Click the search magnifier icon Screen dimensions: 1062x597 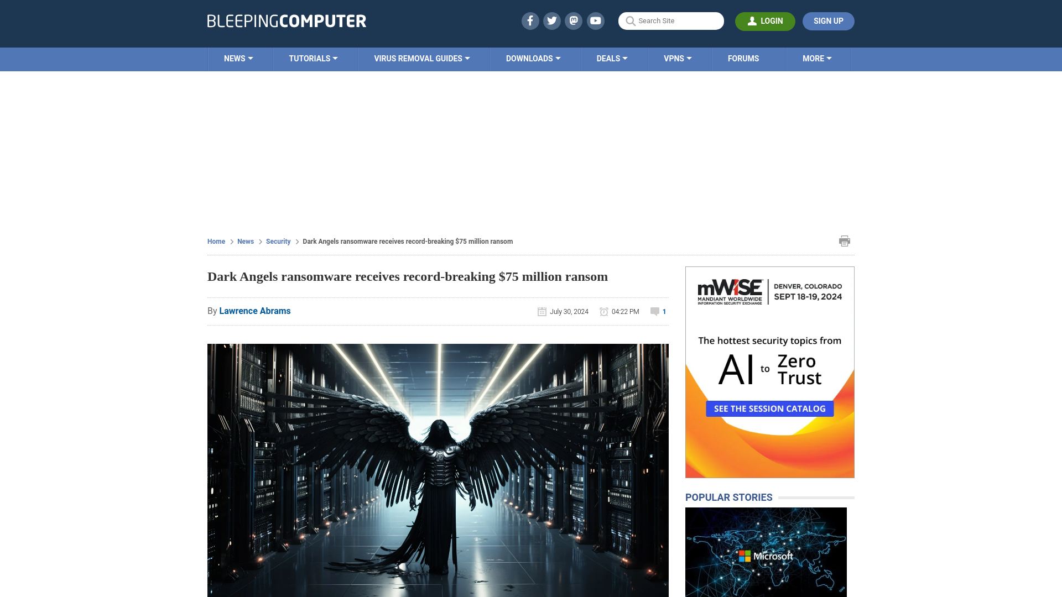[x=630, y=20]
